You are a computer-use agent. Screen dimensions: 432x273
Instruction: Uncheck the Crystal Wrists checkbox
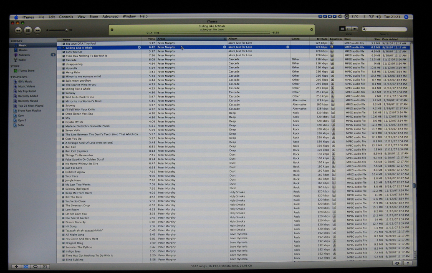click(x=63, y=122)
